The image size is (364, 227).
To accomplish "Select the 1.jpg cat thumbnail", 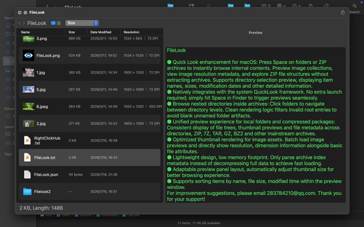I will coord(28,73).
